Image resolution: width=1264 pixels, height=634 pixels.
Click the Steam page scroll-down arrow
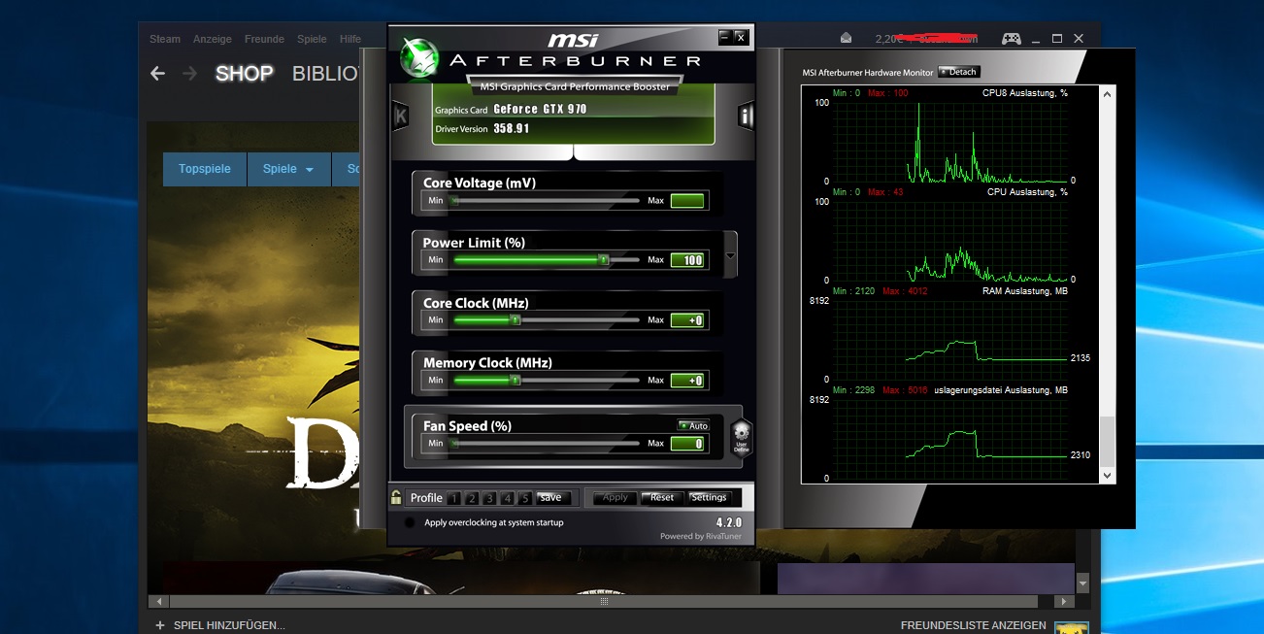1083,583
